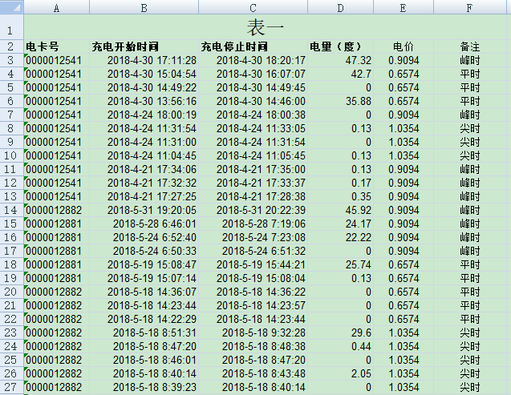Select cell with 2018-5-18 8:47:20 stop time
The image size is (511, 395).
(x=253, y=360)
